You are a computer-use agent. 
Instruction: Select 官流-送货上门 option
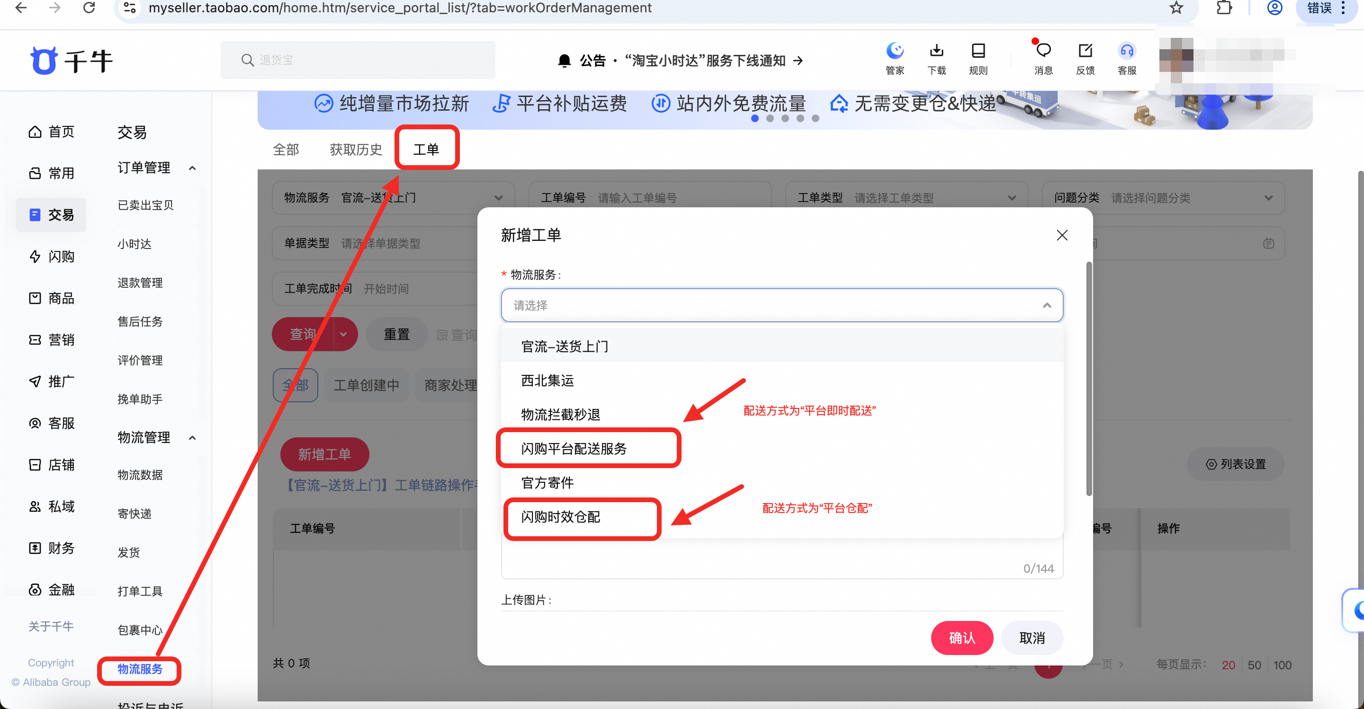coord(781,346)
